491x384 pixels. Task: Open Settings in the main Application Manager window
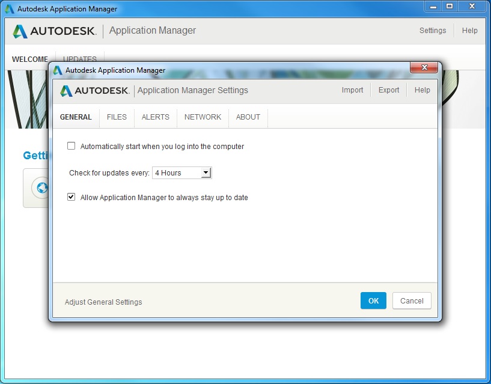pyautogui.click(x=433, y=31)
